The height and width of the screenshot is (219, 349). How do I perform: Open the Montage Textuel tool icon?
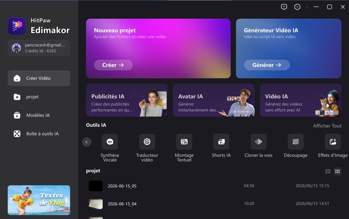(x=184, y=142)
